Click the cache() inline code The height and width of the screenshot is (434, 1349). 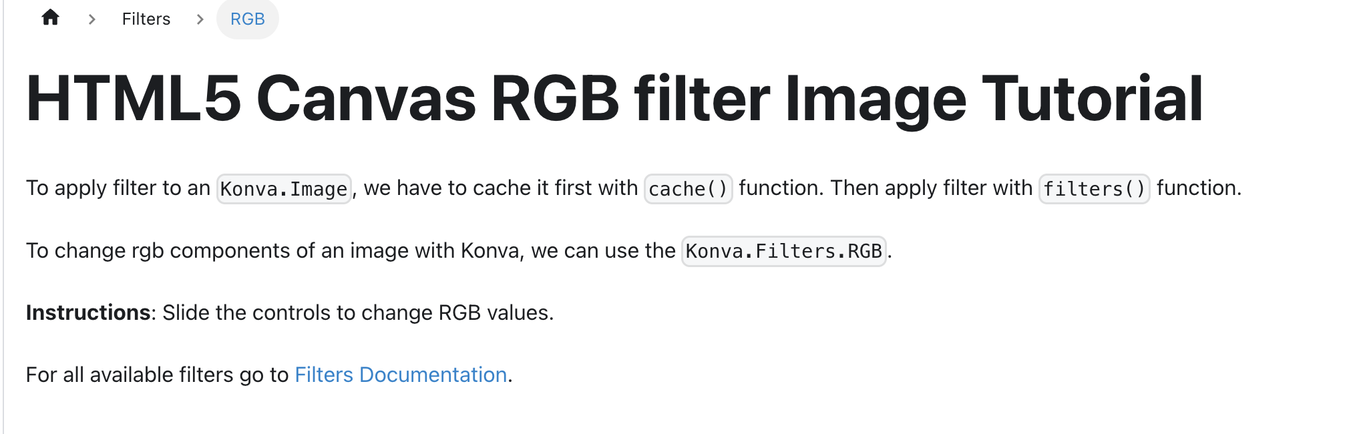tap(688, 189)
